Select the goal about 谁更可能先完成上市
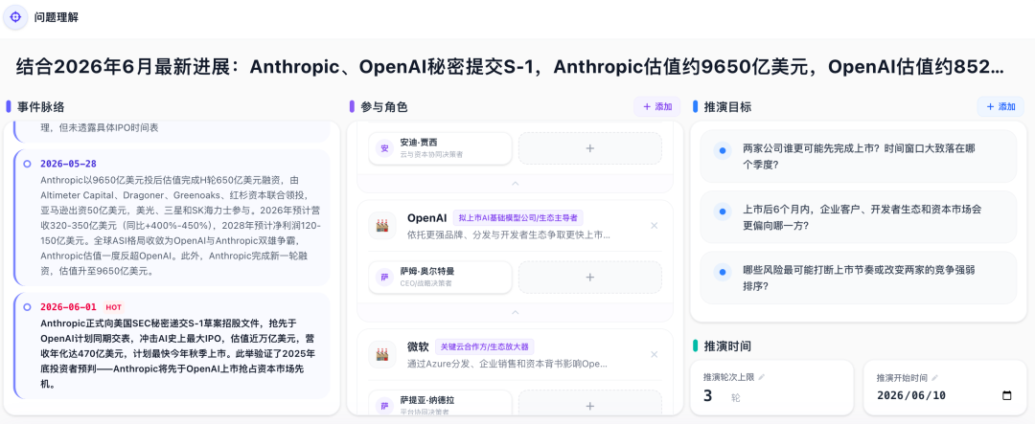Image resolution: width=1035 pixels, height=424 pixels. coord(858,156)
